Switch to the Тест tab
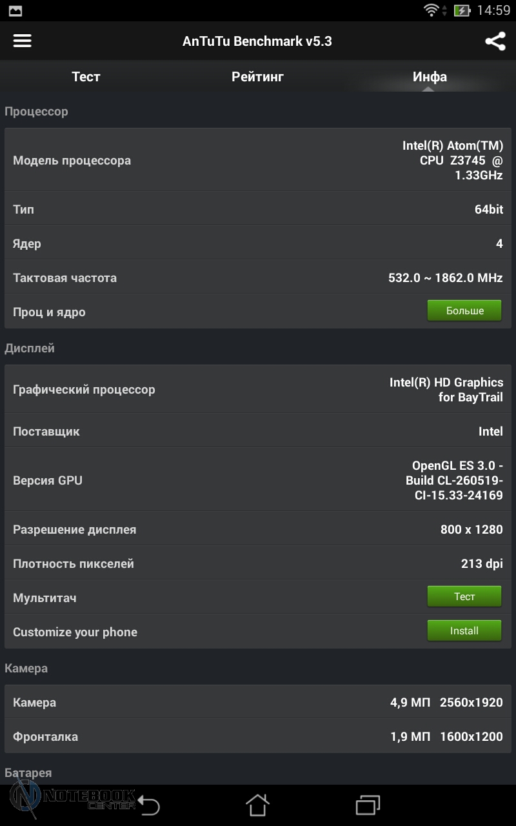516x826 pixels. pyautogui.click(x=86, y=76)
